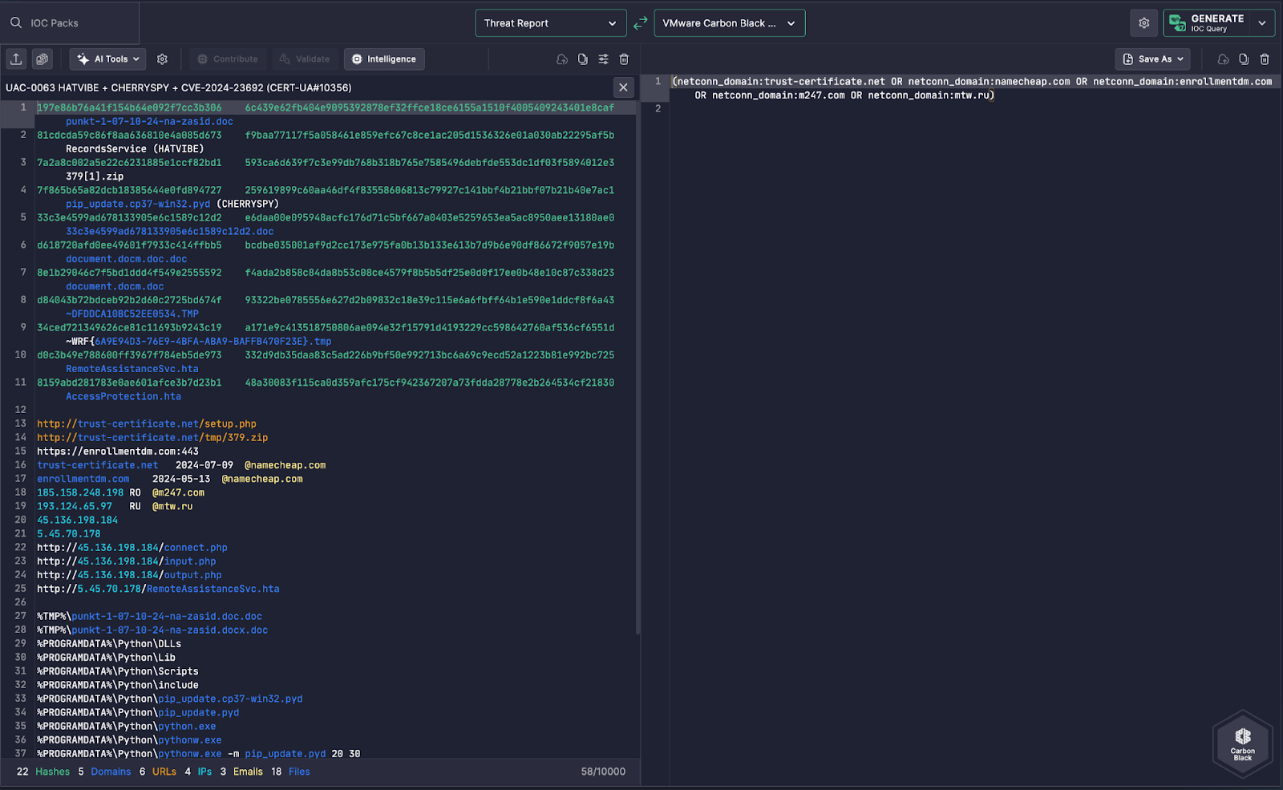The width and height of the screenshot is (1283, 790).
Task: Click the cloud upload icon in query panel
Action: (1223, 59)
